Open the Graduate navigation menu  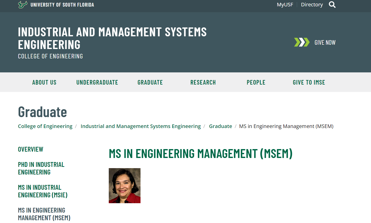150,82
